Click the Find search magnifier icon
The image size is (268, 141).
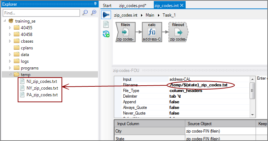85,13
